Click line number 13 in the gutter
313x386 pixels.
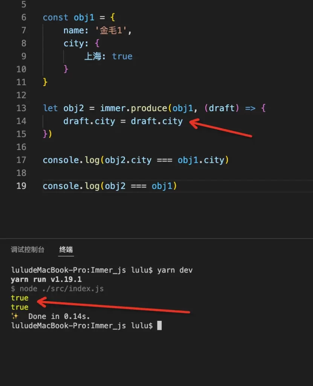pos(21,108)
